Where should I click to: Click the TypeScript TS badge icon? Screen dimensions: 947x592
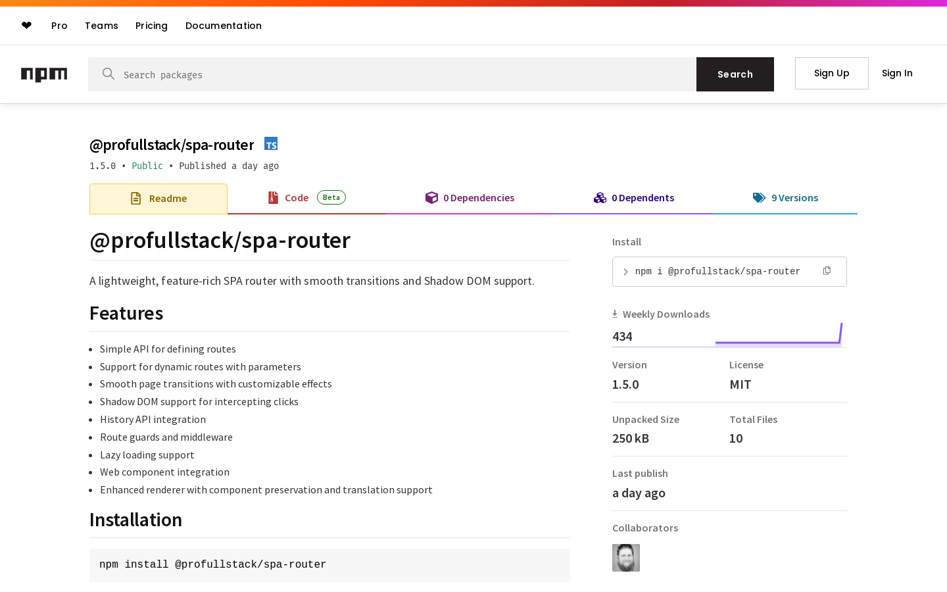pos(271,144)
